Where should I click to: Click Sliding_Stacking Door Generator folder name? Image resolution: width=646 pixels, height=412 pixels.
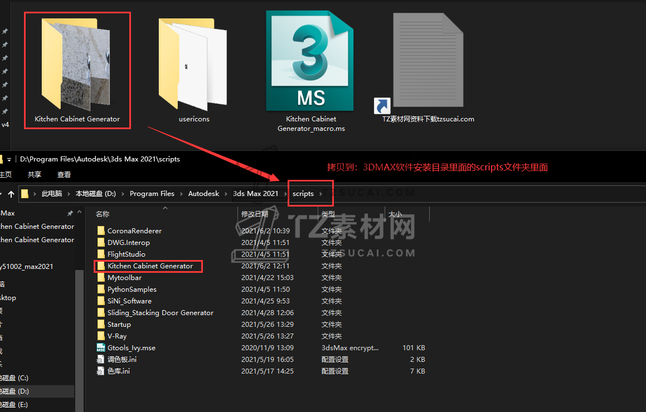click(x=161, y=313)
